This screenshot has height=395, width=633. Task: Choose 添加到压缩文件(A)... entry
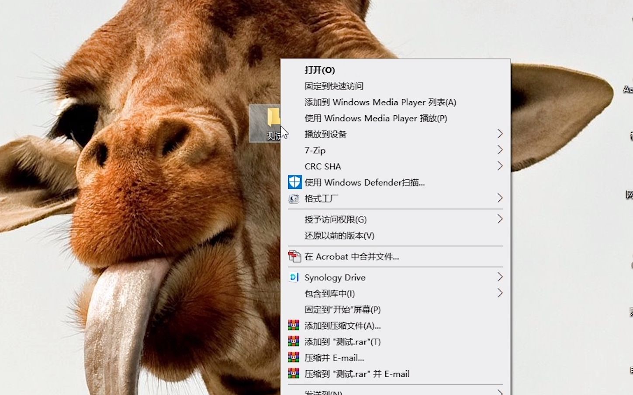(395, 326)
